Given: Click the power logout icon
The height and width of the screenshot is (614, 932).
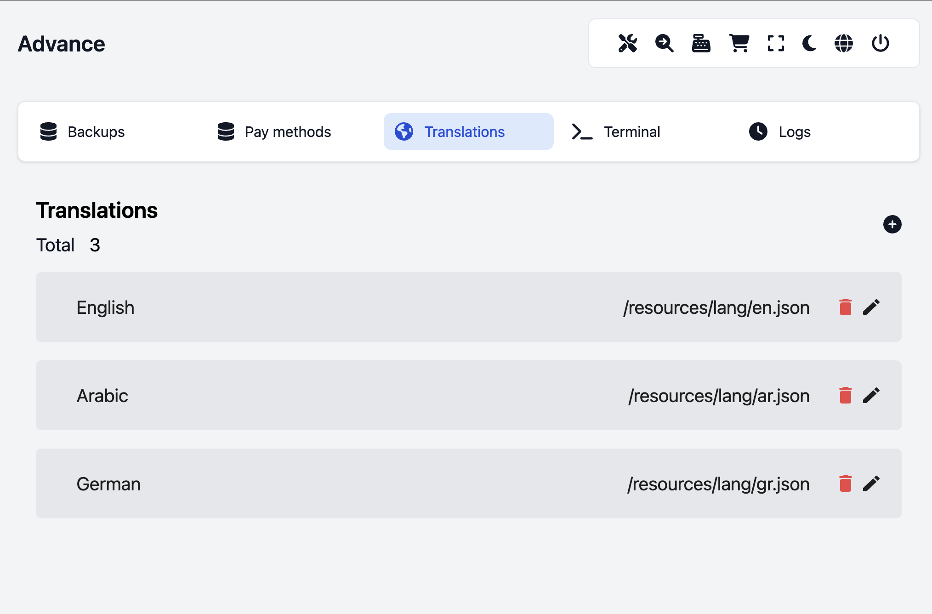Looking at the screenshot, I should coord(880,44).
